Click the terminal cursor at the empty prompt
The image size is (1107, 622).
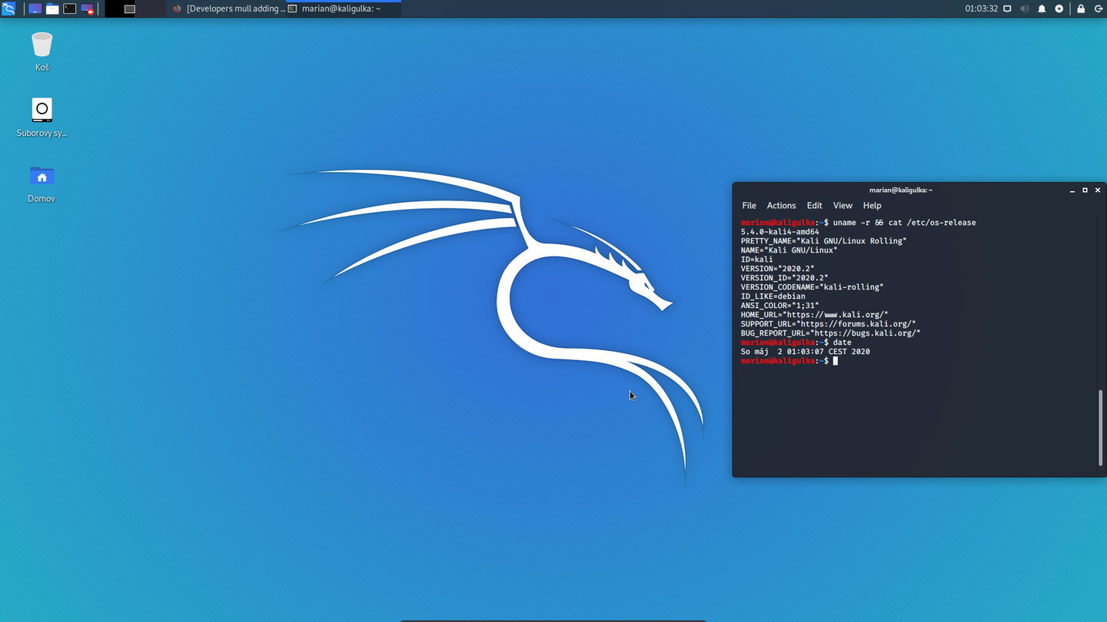point(836,361)
